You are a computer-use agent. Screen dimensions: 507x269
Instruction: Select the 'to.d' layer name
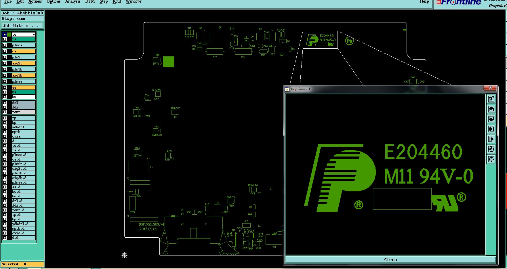click(x=23, y=146)
